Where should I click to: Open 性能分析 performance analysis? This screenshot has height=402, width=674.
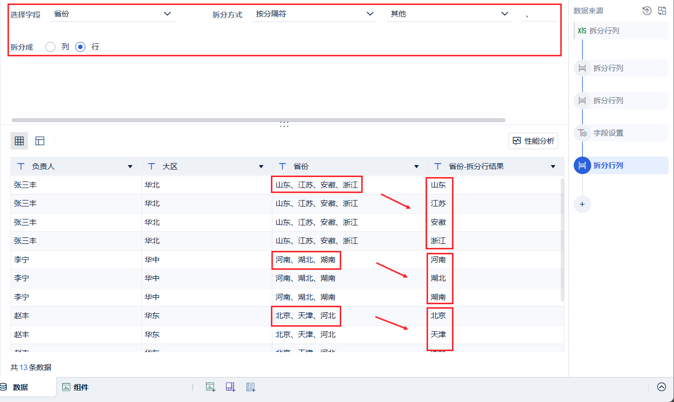tap(533, 141)
